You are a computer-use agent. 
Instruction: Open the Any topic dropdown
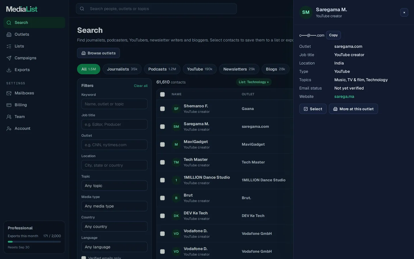point(114,186)
